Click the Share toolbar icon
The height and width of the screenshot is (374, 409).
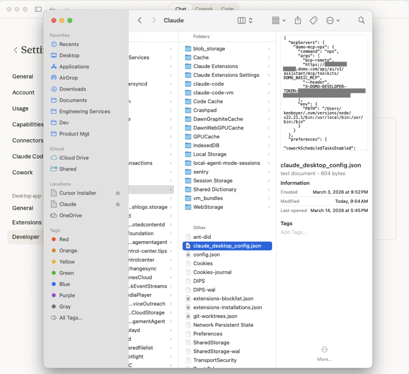(298, 21)
